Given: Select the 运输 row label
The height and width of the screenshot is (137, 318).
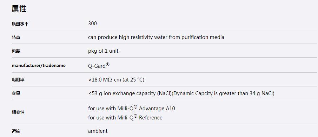Looking at the screenshot, I should [x=16, y=131].
